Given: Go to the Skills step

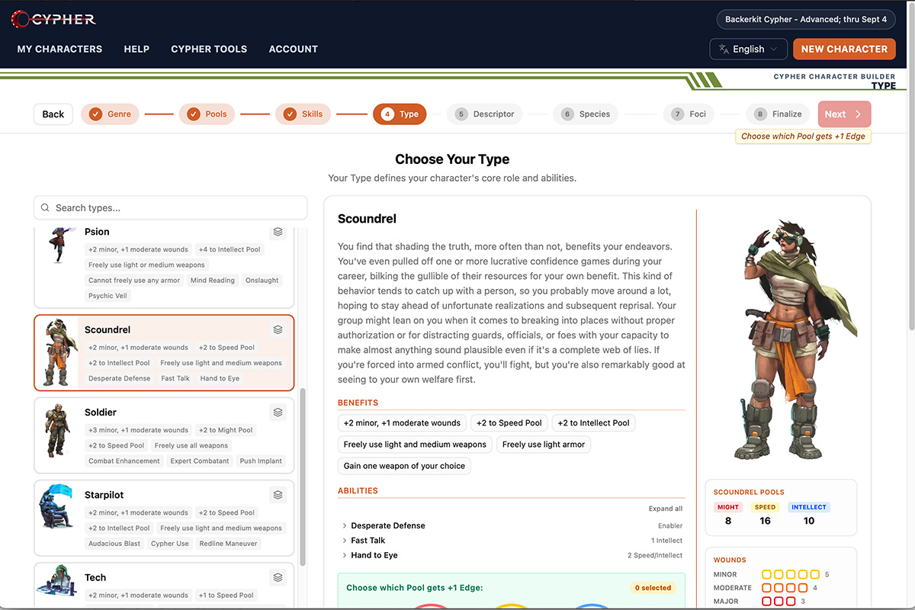Looking at the screenshot, I should coord(303,114).
